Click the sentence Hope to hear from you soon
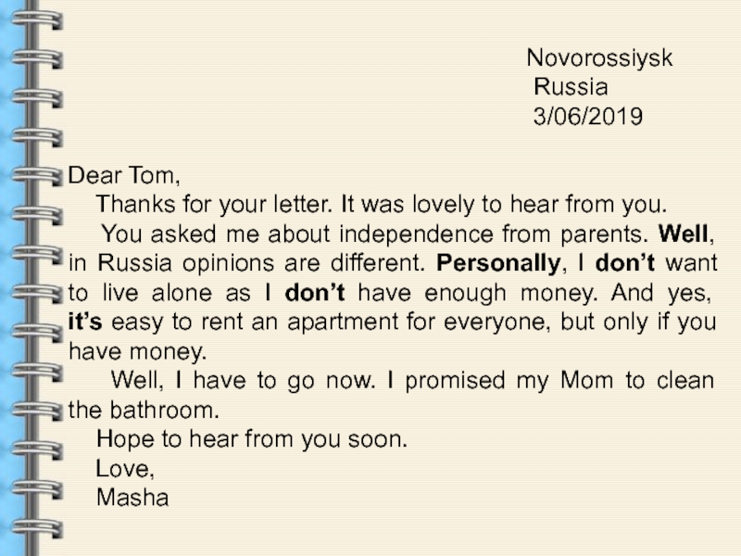The height and width of the screenshot is (556, 741). 251,439
